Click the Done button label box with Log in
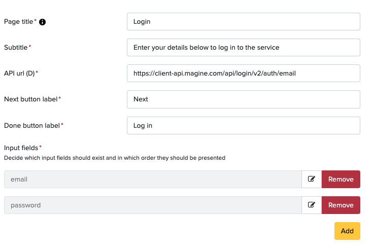The image size is (373, 249). 244,125
